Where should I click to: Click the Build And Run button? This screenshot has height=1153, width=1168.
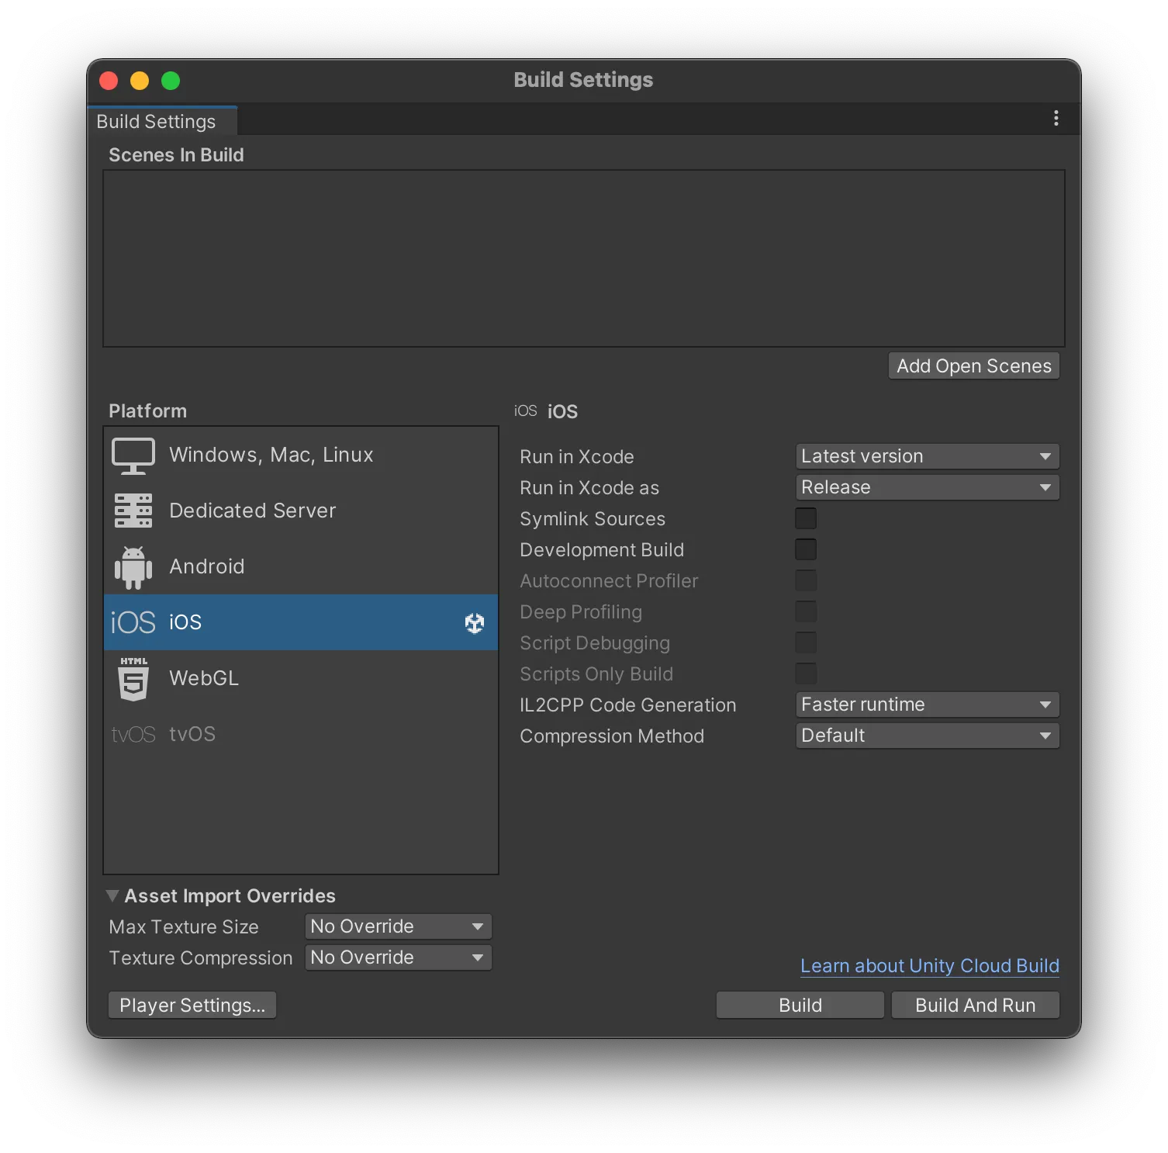pyautogui.click(x=975, y=1006)
